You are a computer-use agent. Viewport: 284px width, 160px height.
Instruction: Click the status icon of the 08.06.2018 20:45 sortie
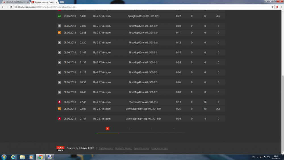pos(59,92)
